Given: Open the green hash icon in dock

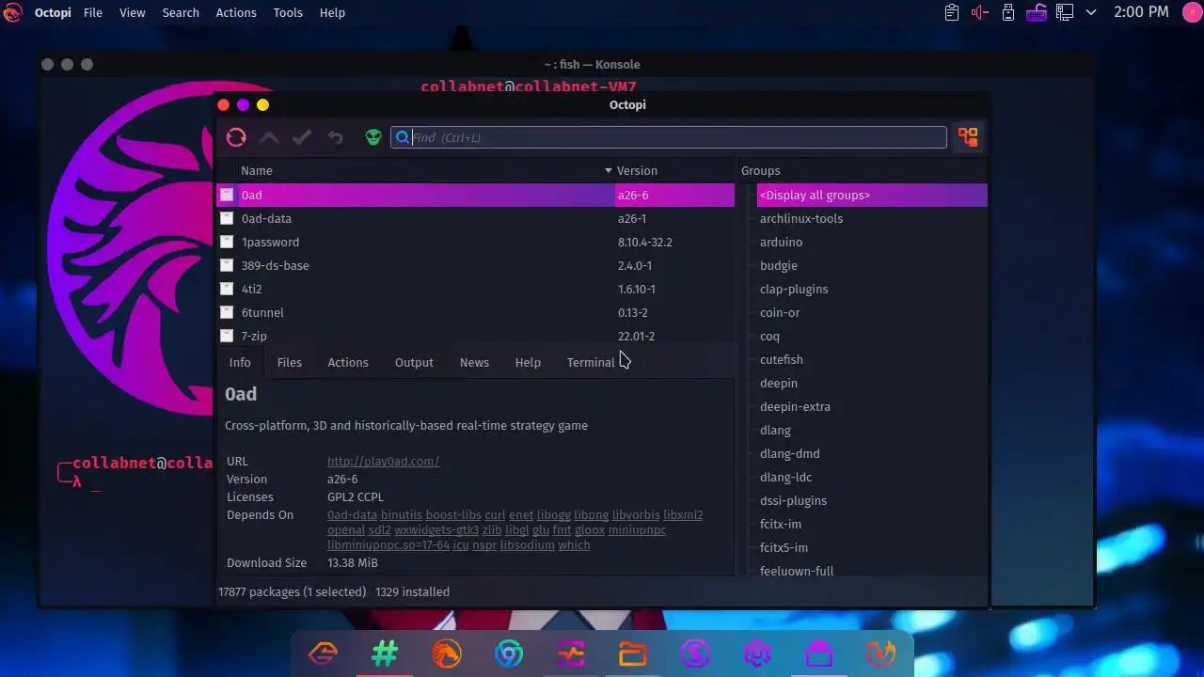Looking at the screenshot, I should (x=385, y=653).
